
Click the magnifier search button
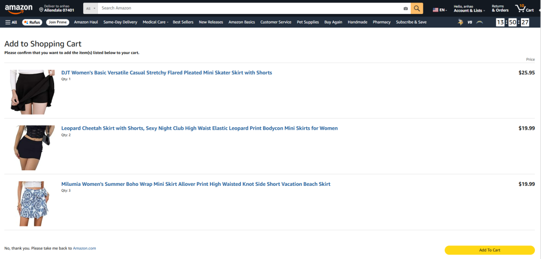pyautogui.click(x=417, y=9)
